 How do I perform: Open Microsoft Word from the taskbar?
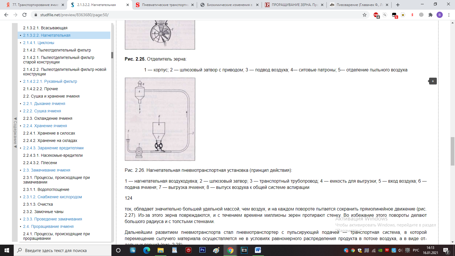coord(258,250)
